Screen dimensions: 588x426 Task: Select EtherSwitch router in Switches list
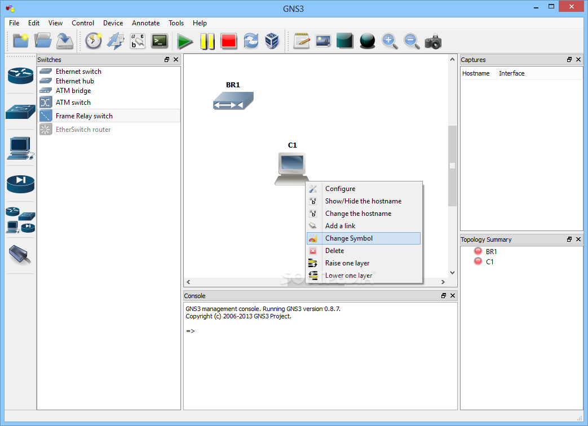109,129
